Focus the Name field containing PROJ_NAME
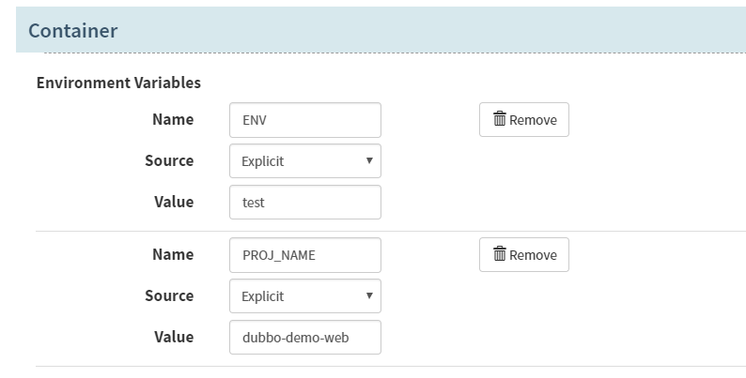This screenshot has width=746, height=378. point(305,255)
